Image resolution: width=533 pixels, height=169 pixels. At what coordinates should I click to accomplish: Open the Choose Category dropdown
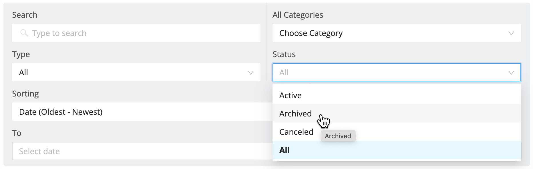(x=397, y=33)
